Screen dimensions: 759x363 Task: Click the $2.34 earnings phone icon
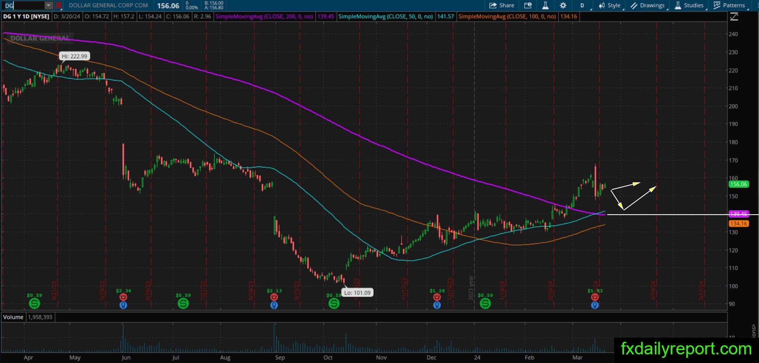pos(123,297)
